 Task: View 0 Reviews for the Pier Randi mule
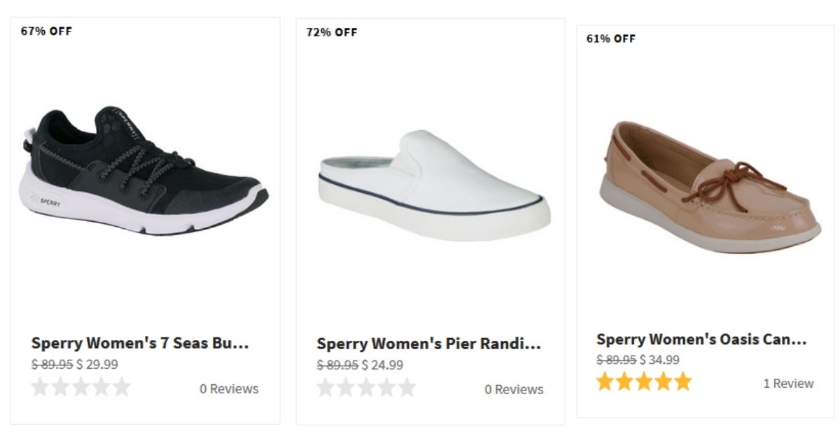pyautogui.click(x=514, y=389)
